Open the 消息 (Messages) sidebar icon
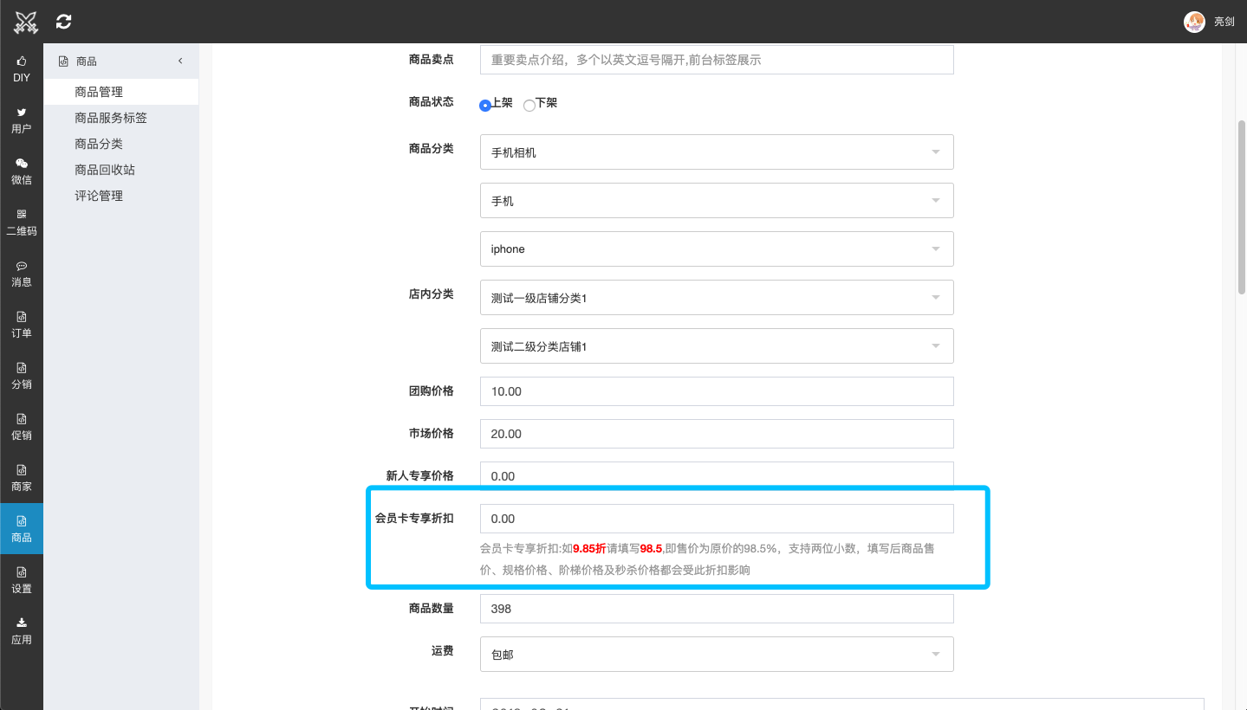The image size is (1247, 710). [x=21, y=273]
